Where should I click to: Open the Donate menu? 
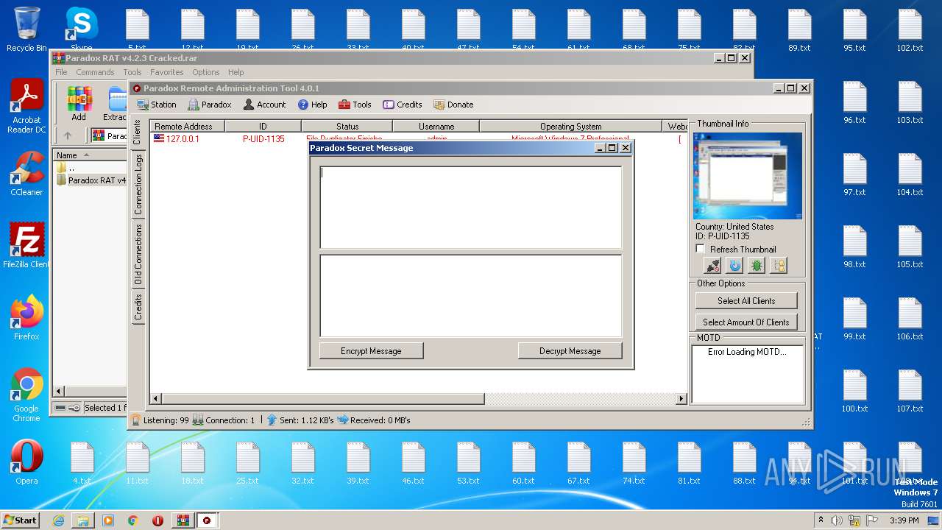click(x=453, y=105)
